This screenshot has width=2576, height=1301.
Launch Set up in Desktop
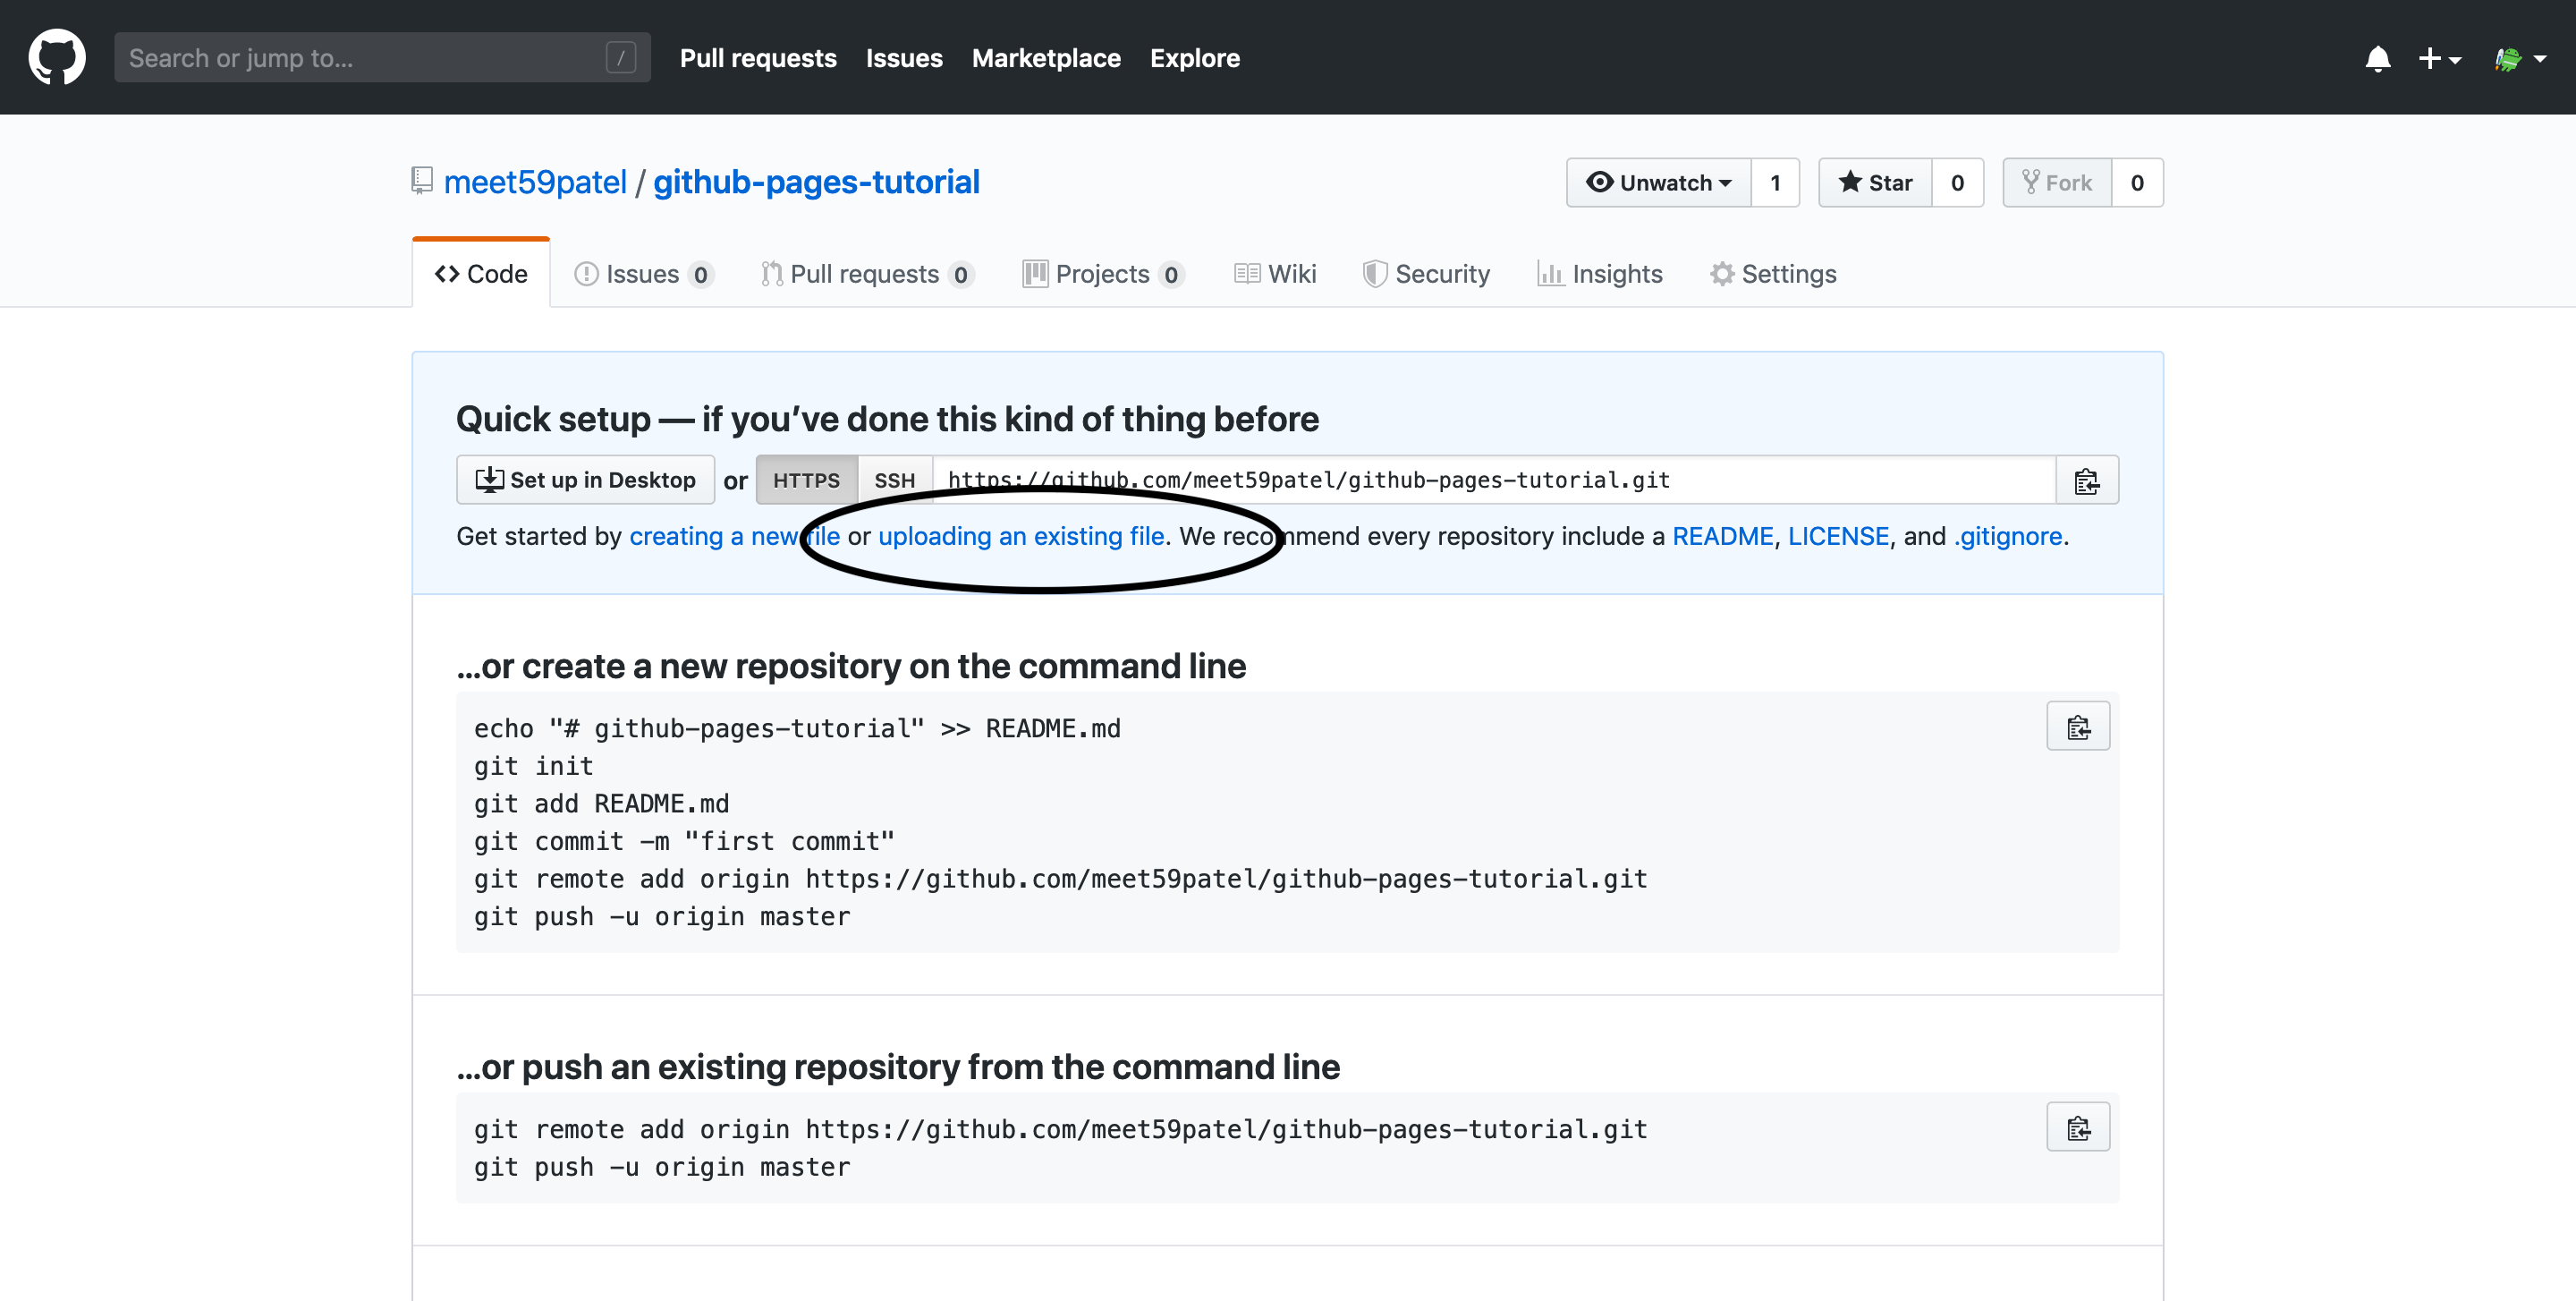(585, 479)
